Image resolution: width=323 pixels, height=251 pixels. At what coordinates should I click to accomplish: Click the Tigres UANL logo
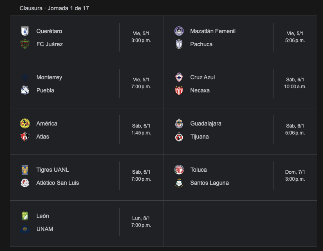click(25, 170)
